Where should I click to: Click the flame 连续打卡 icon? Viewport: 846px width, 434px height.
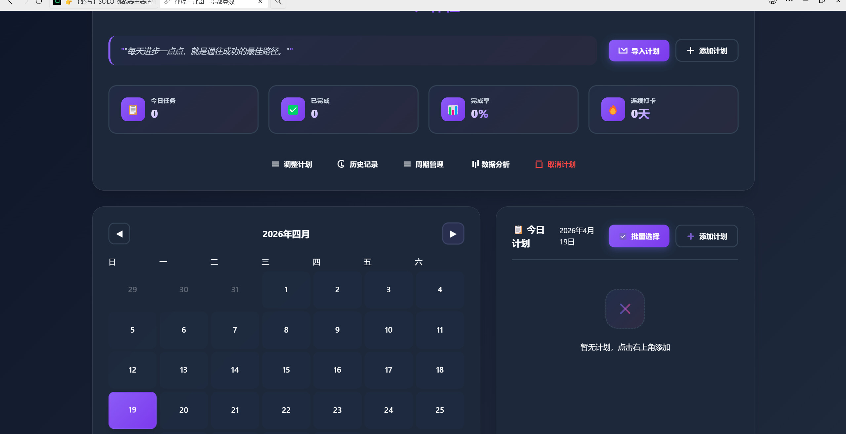tap(613, 109)
